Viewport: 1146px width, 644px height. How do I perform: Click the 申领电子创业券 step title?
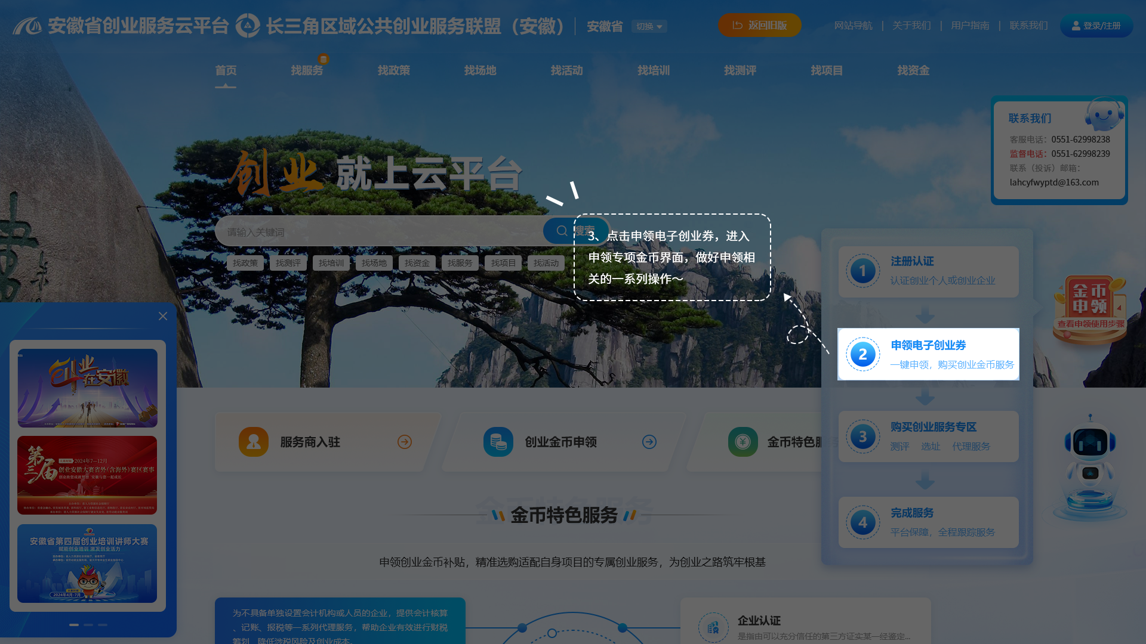[928, 345]
